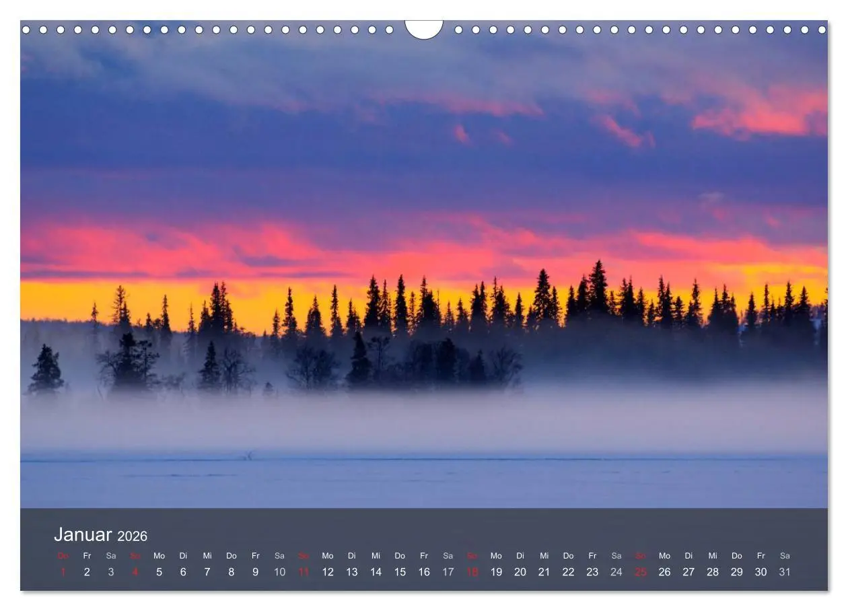Select day 13 in the calendar strip
This screenshot has height=611, width=848.
(x=351, y=572)
